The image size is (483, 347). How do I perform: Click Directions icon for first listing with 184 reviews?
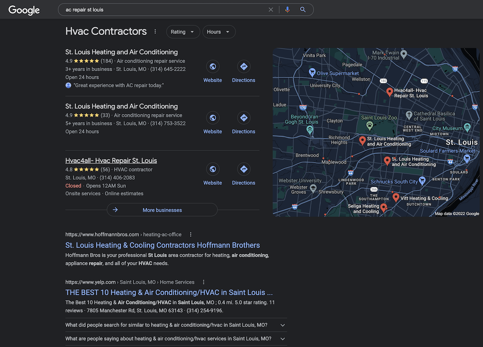click(x=244, y=67)
